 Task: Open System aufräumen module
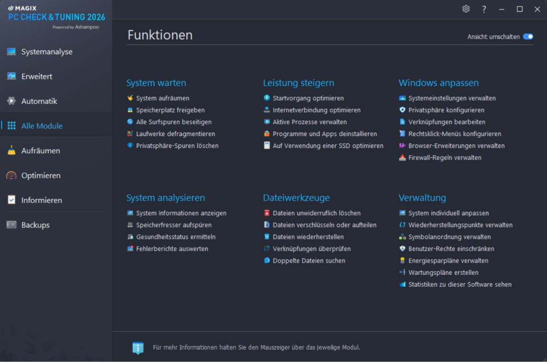pos(162,98)
